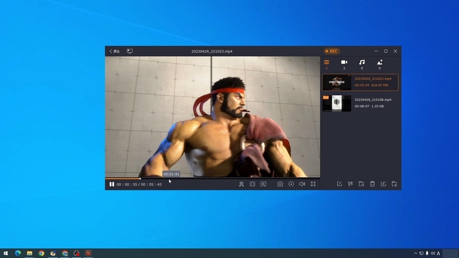459x258 pixels.
Task: Open the second Chrome icon with profile badge
Action: click(65, 253)
